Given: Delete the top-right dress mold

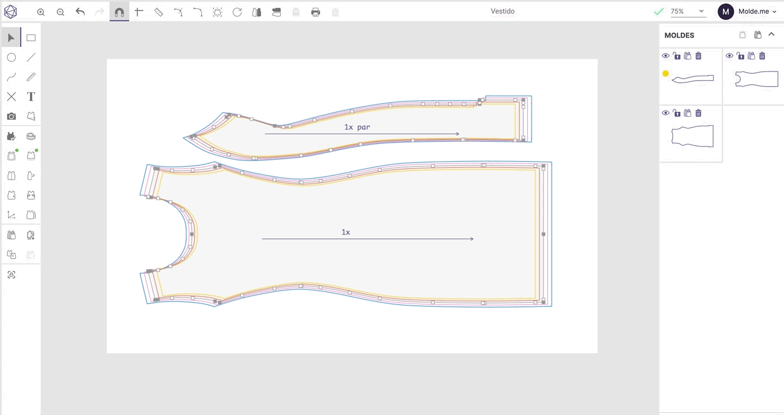Looking at the screenshot, I should [x=762, y=56].
